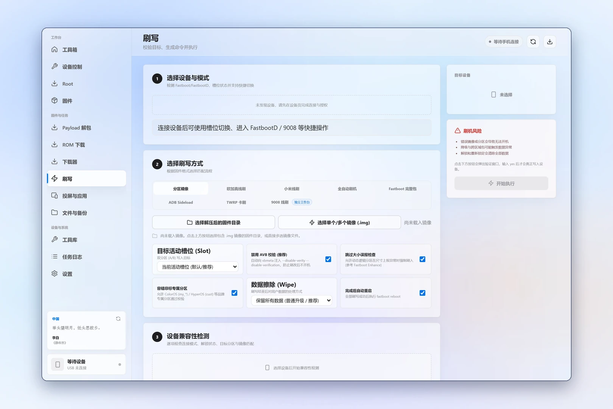Open 设置 gear icon in sidebar
Image resolution: width=613 pixels, height=409 pixels.
tap(54, 273)
